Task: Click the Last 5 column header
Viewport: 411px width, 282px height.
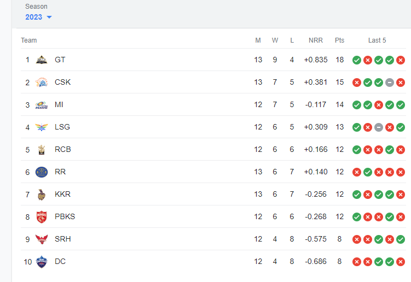Action: (377, 40)
